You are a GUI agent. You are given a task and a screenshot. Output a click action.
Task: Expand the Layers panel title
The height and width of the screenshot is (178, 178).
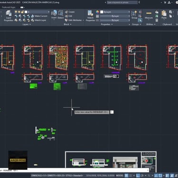pyautogui.click(x=27, y=24)
